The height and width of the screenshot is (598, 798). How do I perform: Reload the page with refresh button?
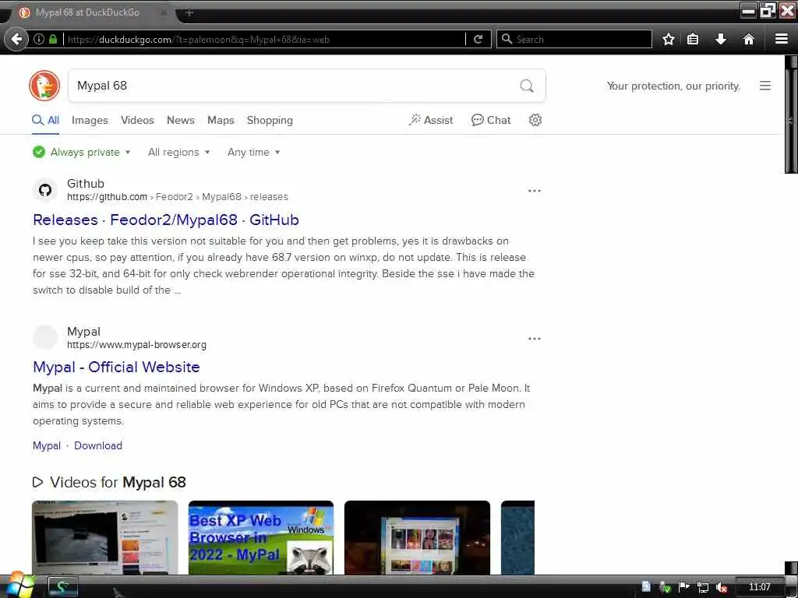coord(478,39)
